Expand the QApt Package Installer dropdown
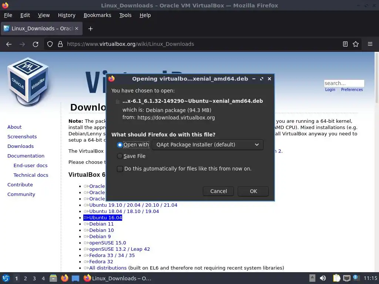The width and height of the screenshot is (379, 284). tap(208, 145)
